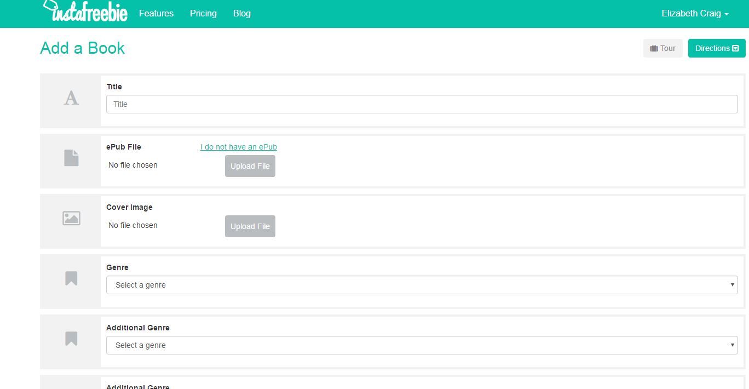The width and height of the screenshot is (749, 389).
Task: Click Upload File for the ePub File
Action: (250, 166)
